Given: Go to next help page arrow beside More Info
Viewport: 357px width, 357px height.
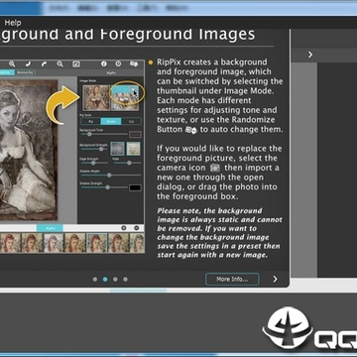Looking at the screenshot, I should pos(275,279).
